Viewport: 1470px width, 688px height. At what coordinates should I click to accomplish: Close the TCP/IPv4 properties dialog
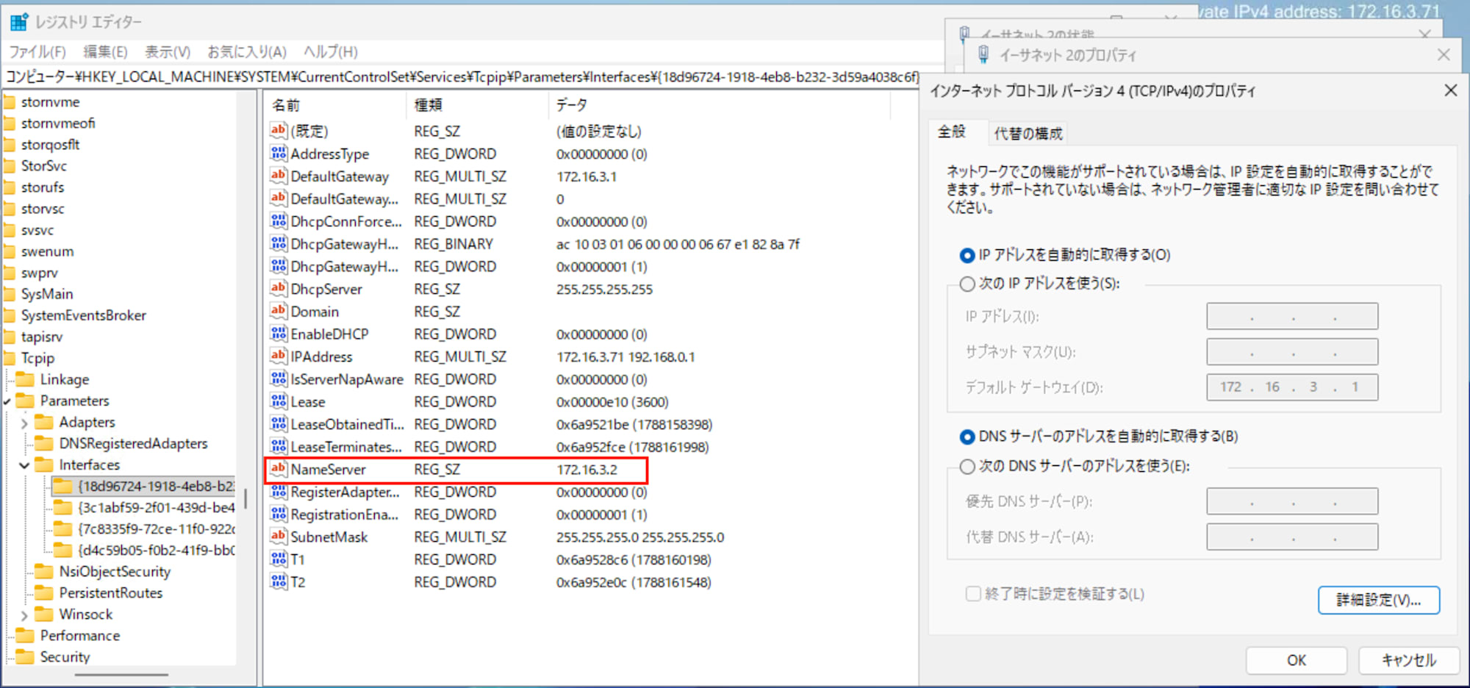[x=1451, y=90]
